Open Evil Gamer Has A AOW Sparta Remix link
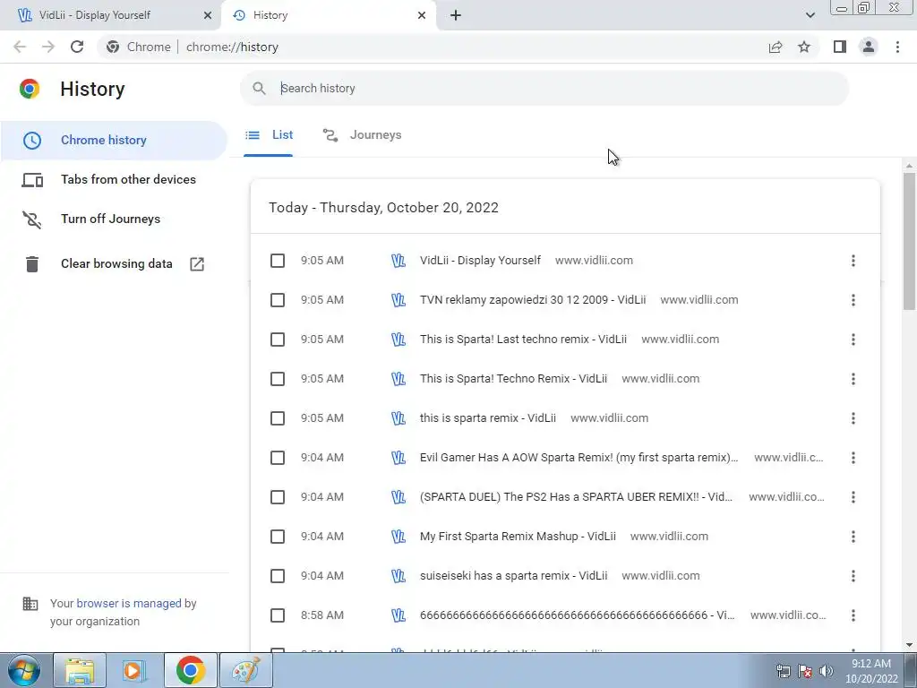This screenshot has height=688, width=917. [579, 458]
